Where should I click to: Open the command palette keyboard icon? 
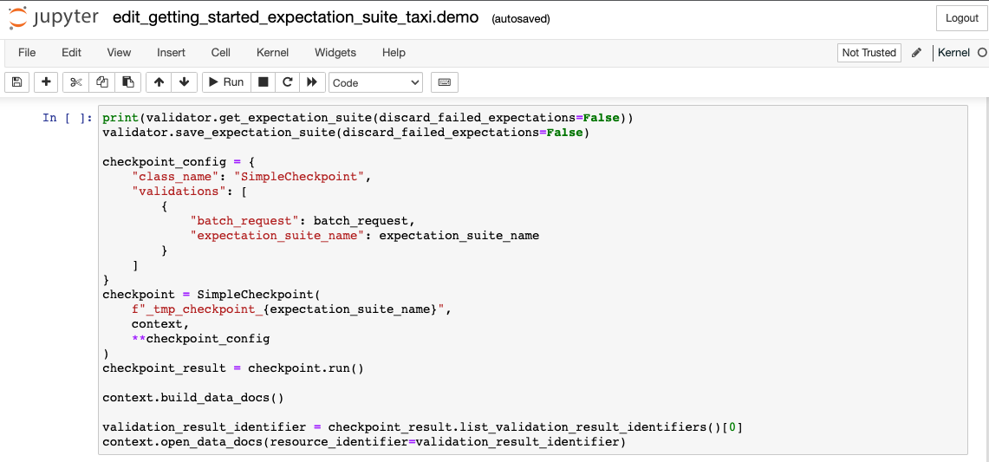[444, 82]
